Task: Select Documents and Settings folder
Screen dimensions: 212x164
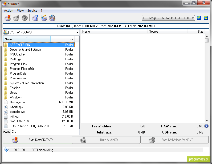Action: click(x=39, y=50)
